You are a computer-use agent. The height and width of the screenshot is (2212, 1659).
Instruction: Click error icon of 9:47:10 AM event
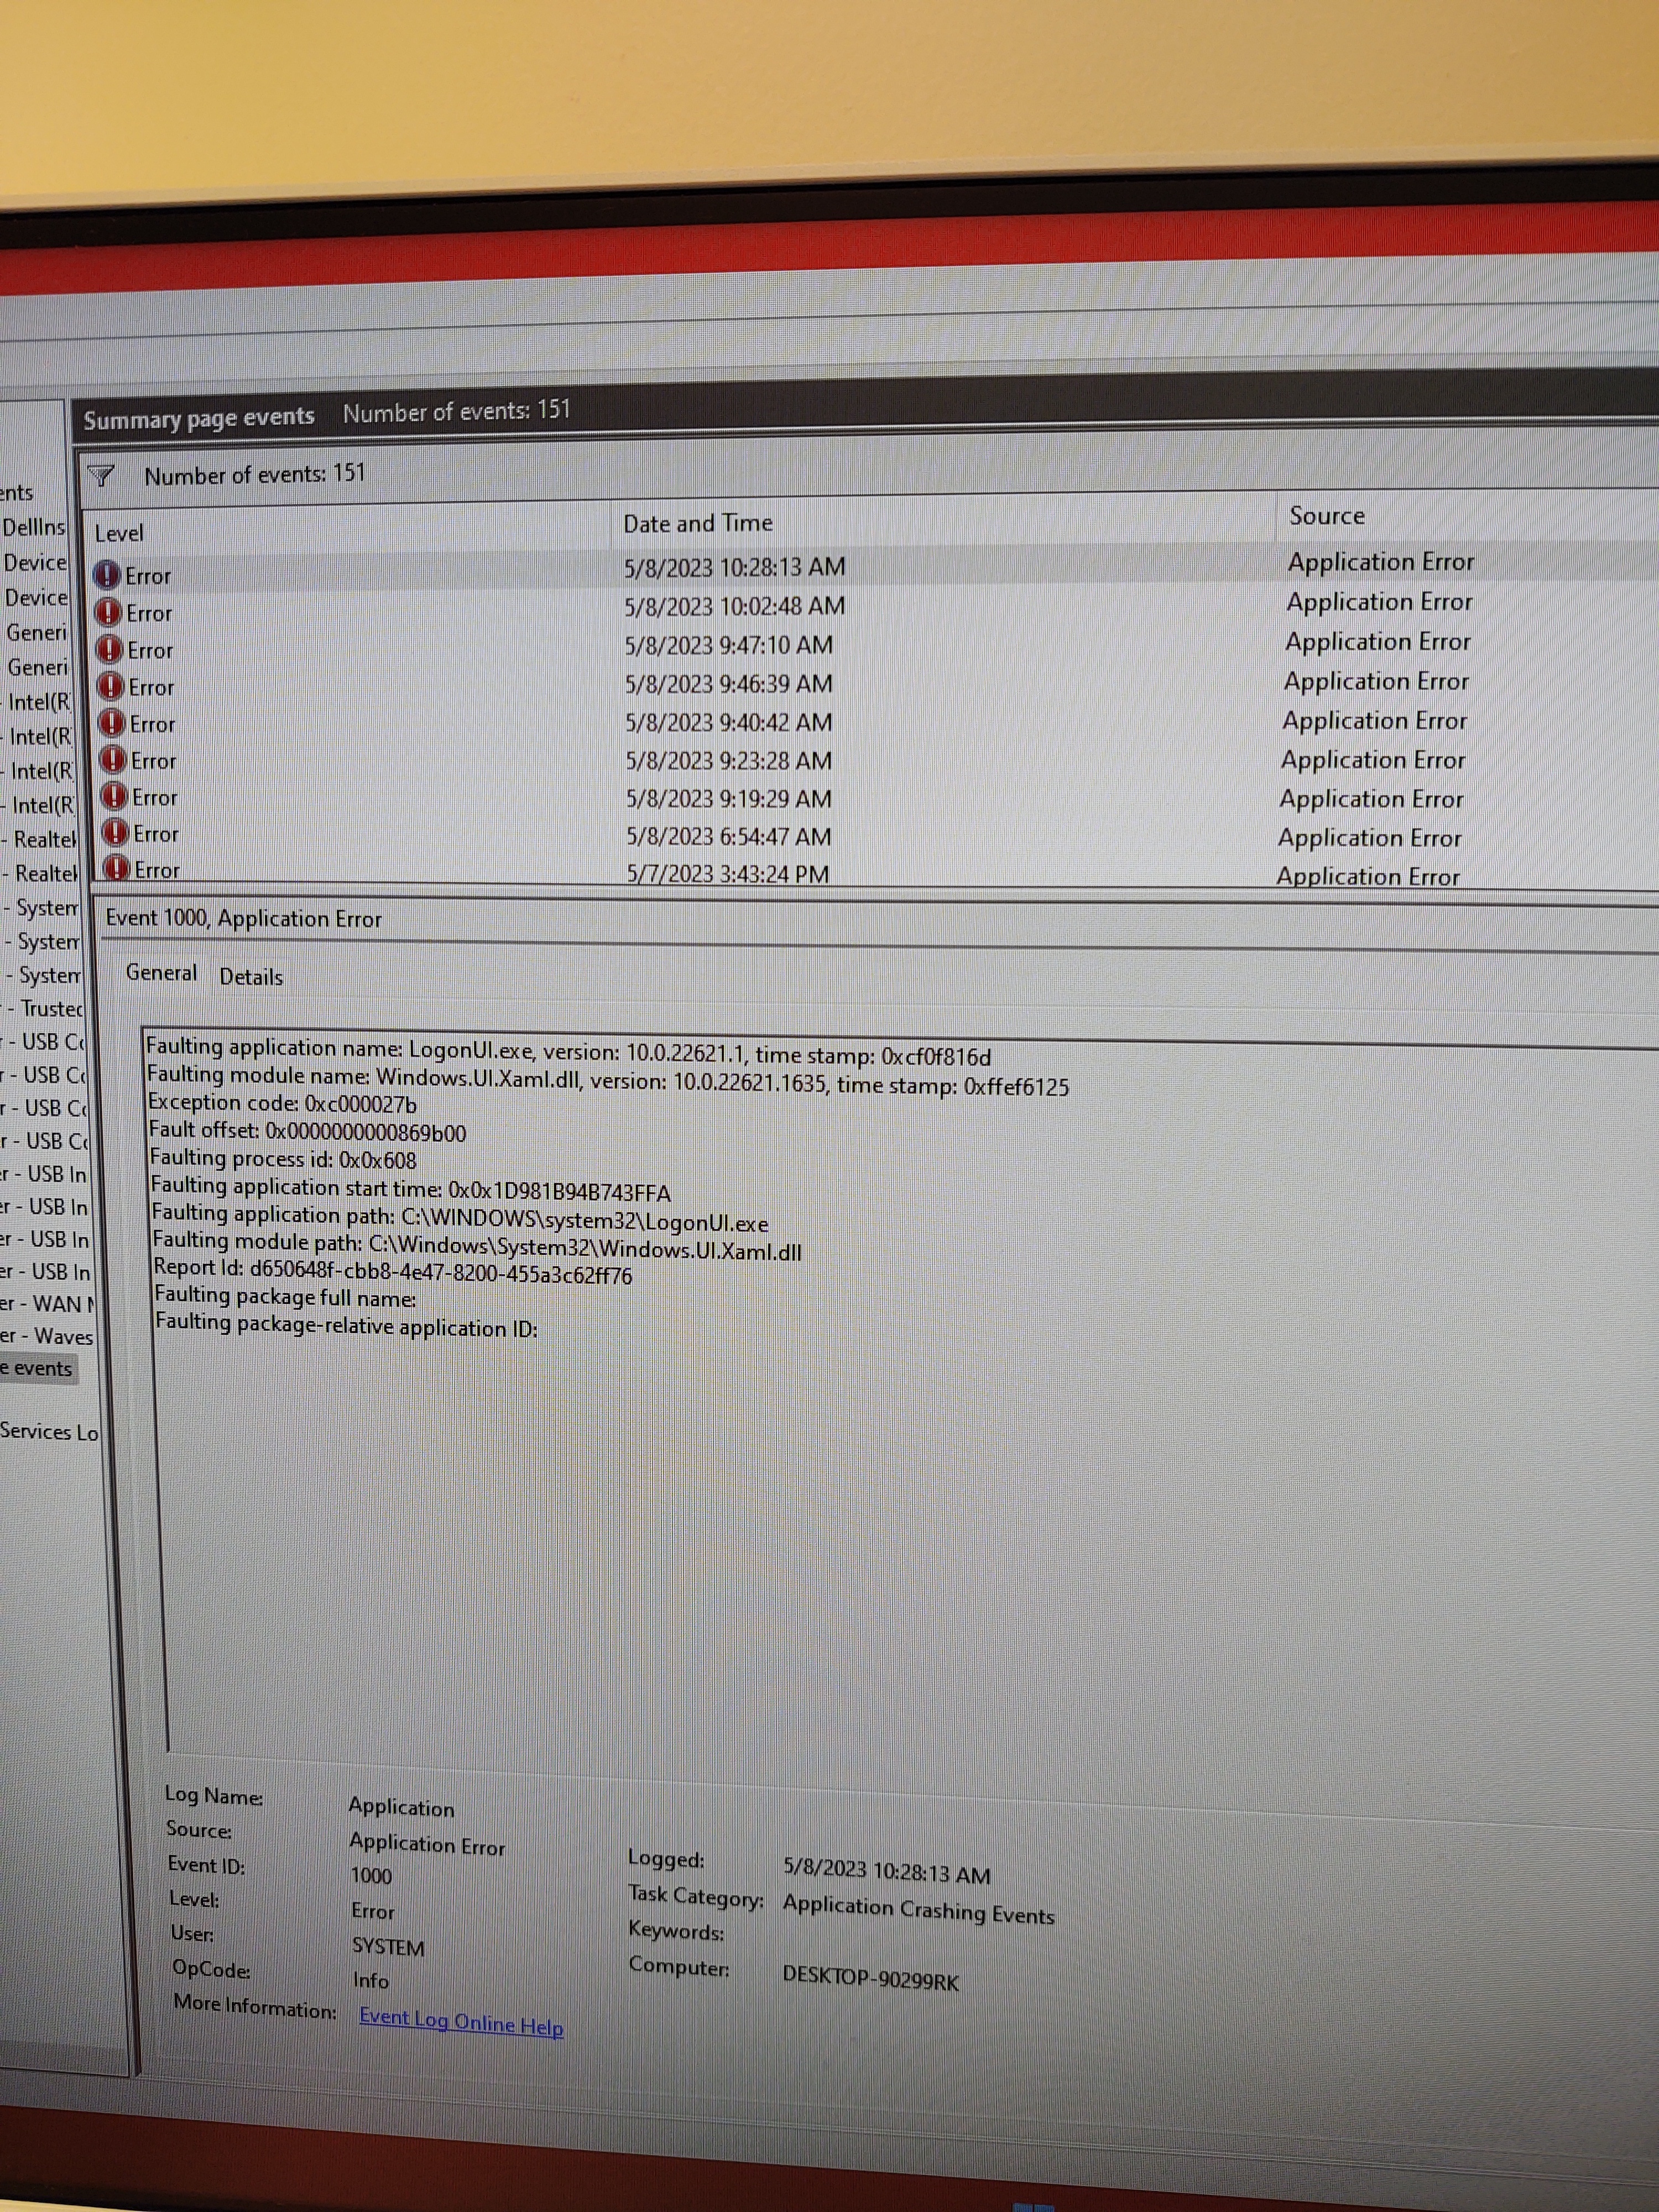tap(110, 650)
